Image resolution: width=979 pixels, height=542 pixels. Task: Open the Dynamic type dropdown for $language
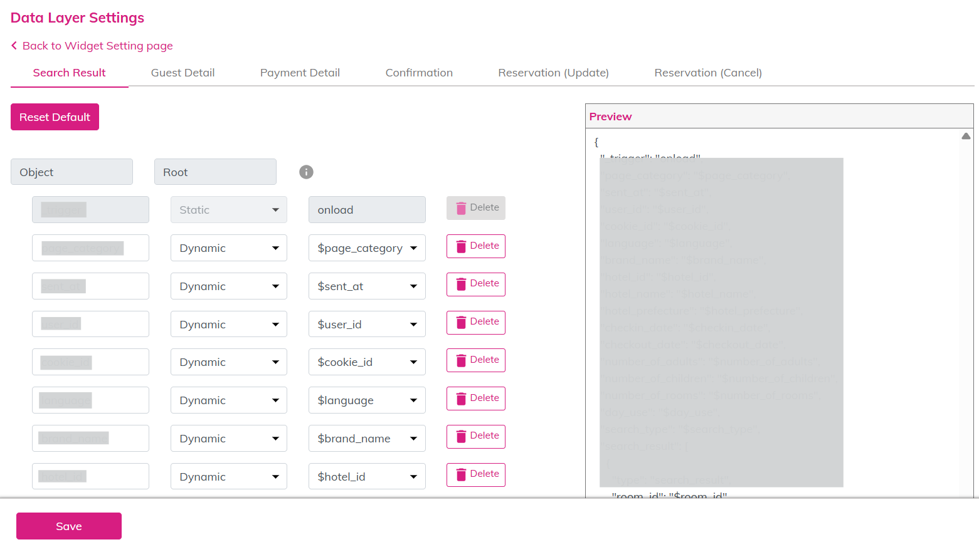coord(228,400)
